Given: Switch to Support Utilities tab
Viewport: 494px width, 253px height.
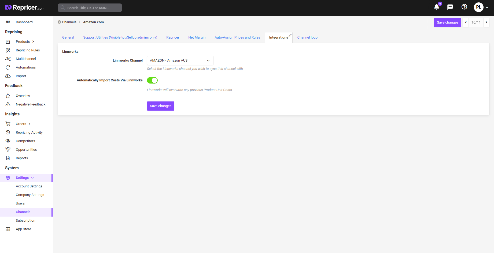Looking at the screenshot, I should point(120,37).
